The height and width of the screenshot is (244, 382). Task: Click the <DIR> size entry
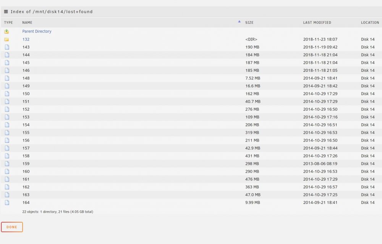pos(251,39)
